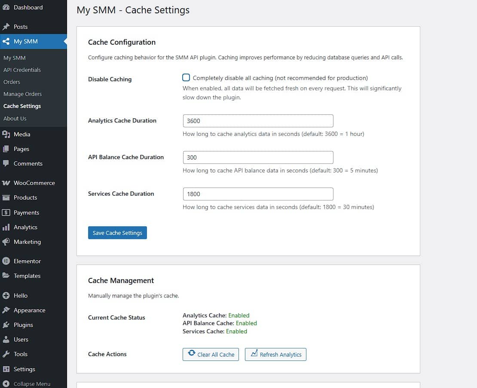Click the WooCommerce logo icon
The image size is (477, 388).
[x=6, y=183]
